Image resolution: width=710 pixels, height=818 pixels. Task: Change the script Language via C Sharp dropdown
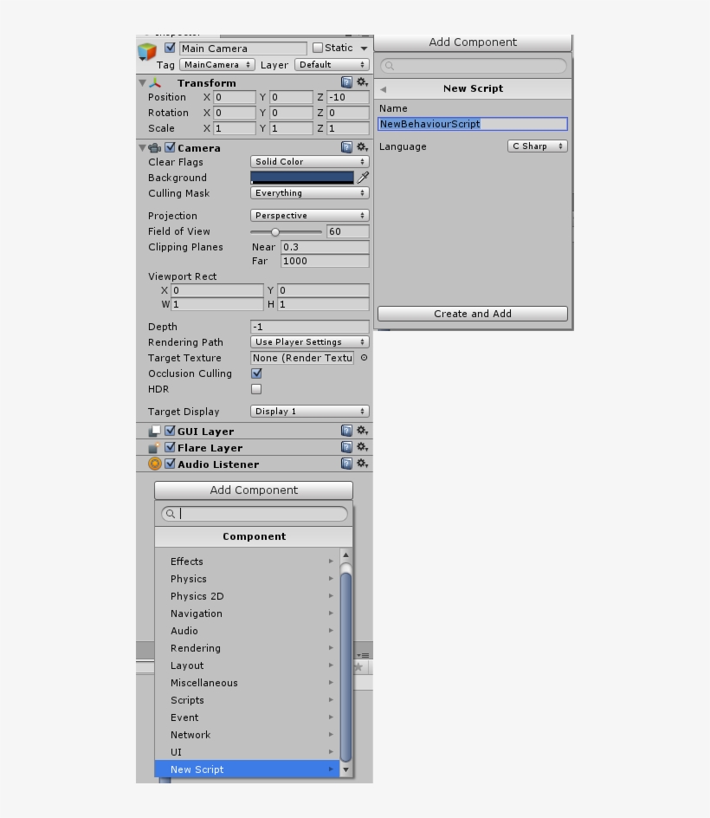tap(537, 146)
